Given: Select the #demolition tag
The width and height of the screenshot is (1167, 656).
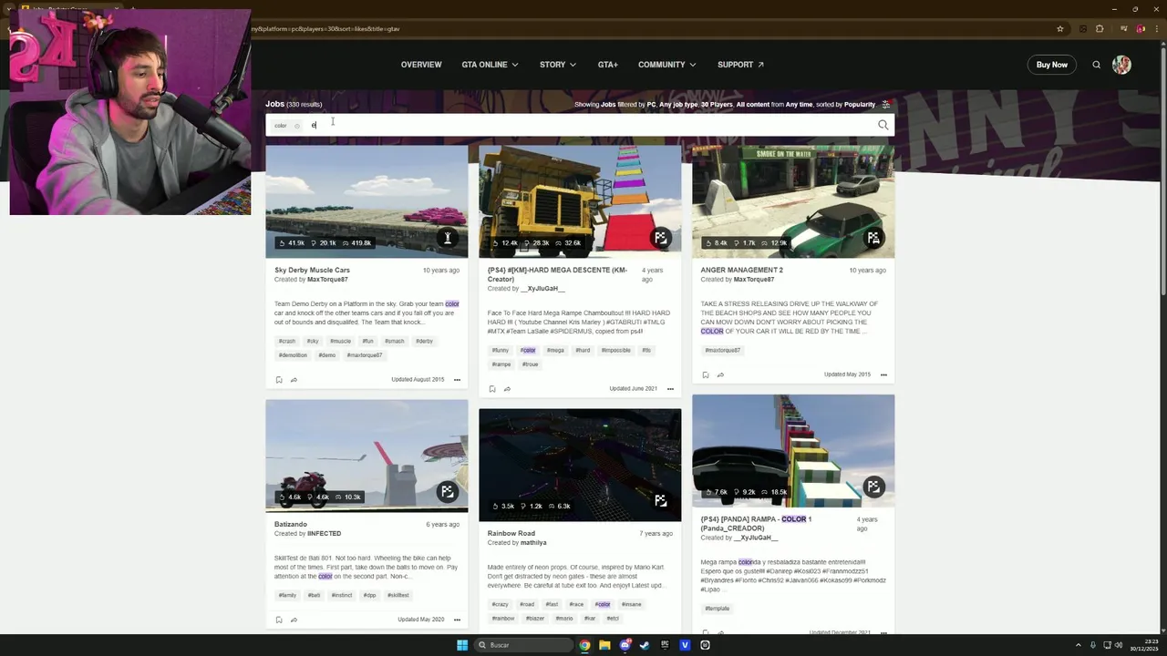Looking at the screenshot, I should 293,355.
